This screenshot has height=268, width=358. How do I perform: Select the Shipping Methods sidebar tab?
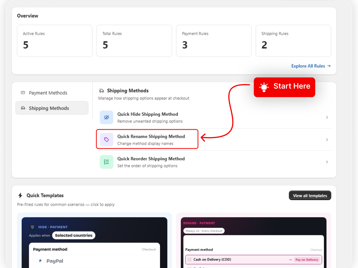[52, 108]
